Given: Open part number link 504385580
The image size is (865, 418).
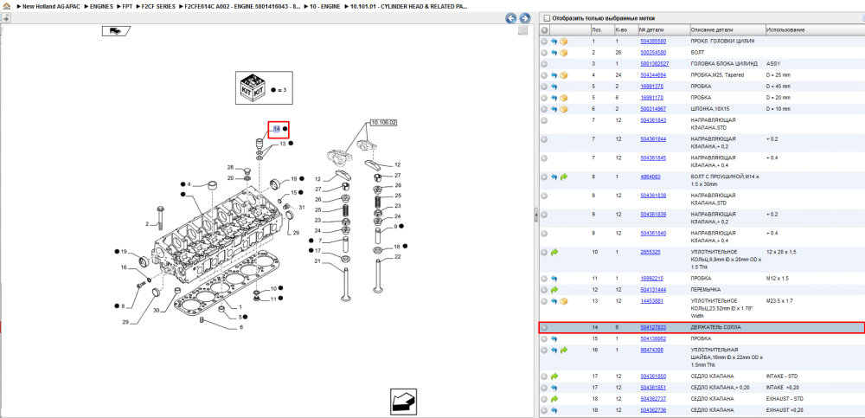Looking at the screenshot, I should pyautogui.click(x=653, y=42).
